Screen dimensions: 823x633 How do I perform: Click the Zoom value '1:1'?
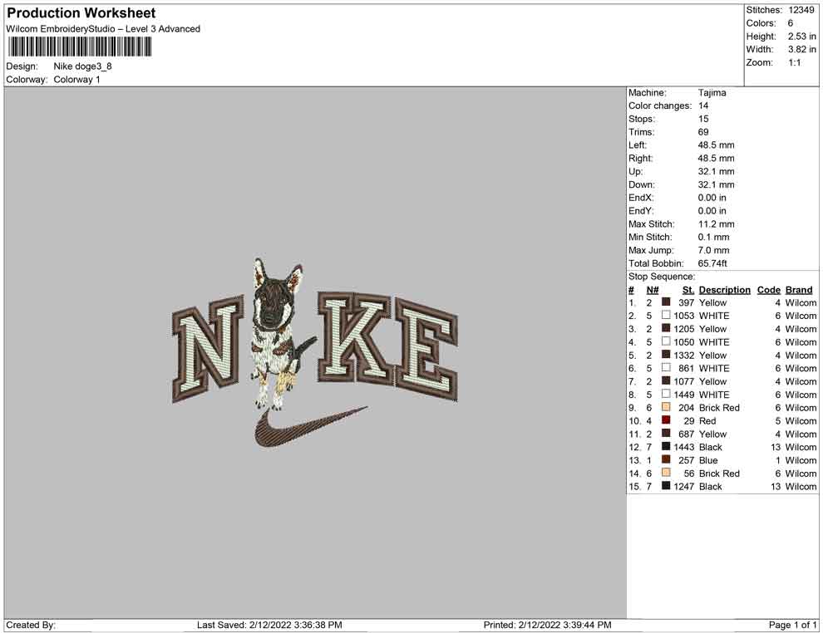pos(794,62)
